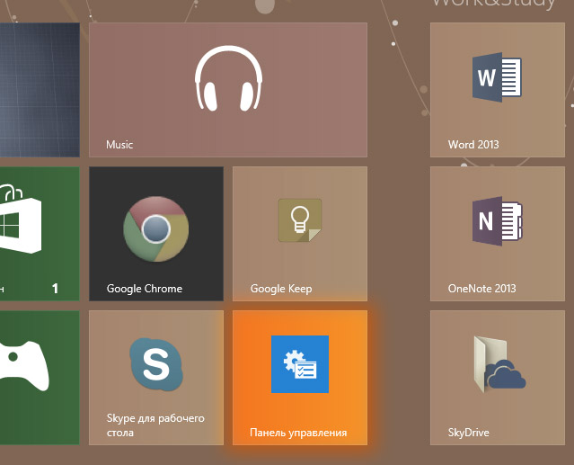574x465 pixels.
Task: Launch Word 2013 tile
Action: point(498,90)
